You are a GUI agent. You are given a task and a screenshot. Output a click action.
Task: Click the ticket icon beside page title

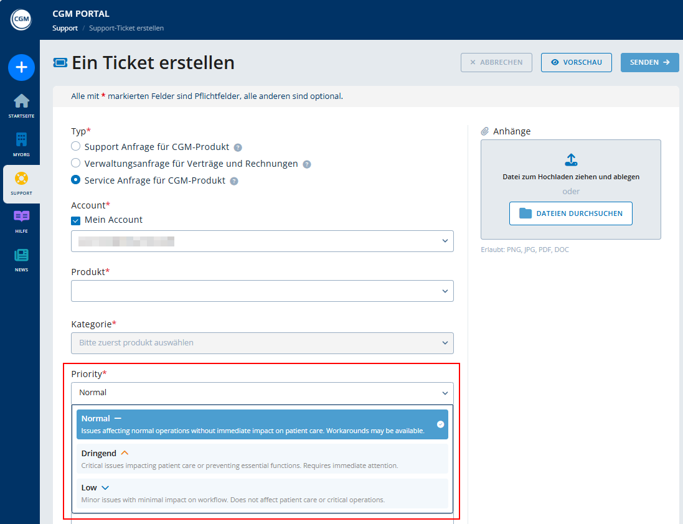(60, 63)
